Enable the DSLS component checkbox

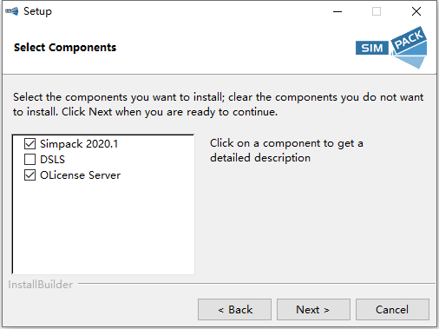tap(30, 159)
